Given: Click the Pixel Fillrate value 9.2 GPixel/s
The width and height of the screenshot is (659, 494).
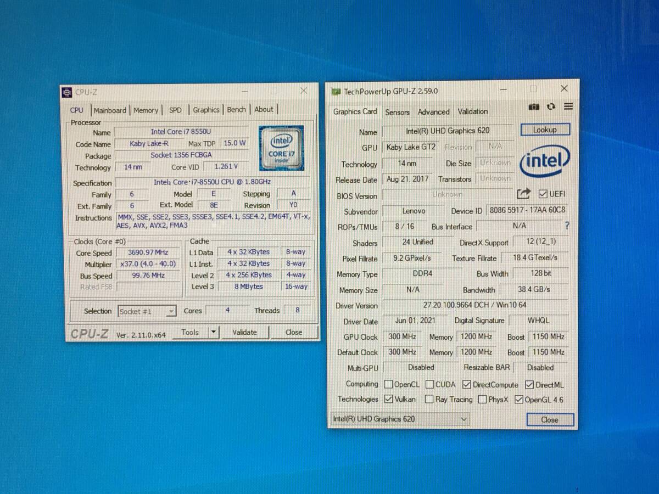Looking at the screenshot, I should tap(412, 258).
